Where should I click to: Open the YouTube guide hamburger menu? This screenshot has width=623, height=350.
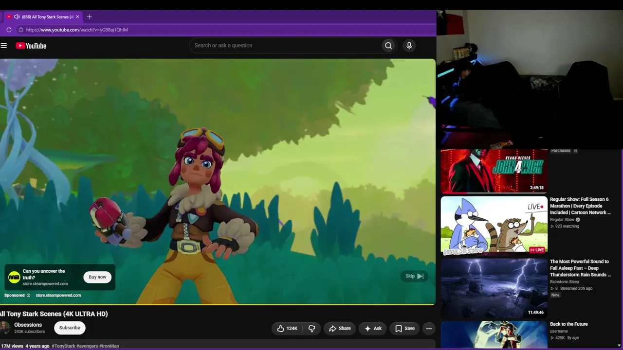coord(4,46)
